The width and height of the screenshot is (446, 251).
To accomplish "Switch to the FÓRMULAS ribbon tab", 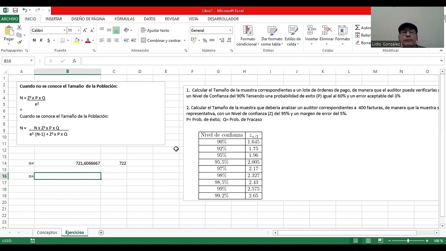I will point(124,19).
